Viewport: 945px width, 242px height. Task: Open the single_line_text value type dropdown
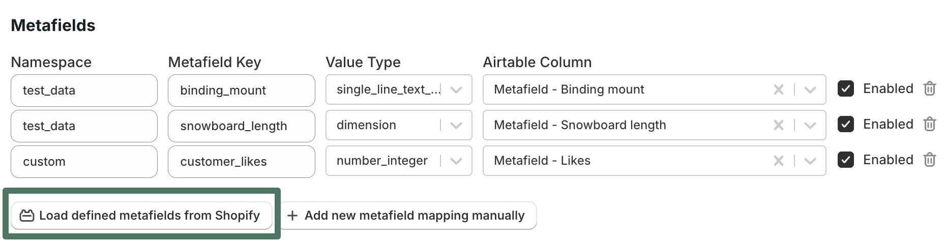tap(456, 89)
